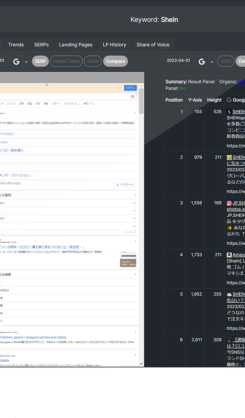Screen dimensions: 245x418
Task: Sort by the Height column header
Action: [x=214, y=100]
